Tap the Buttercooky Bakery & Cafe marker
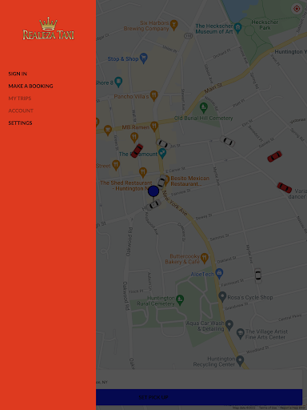The width and height of the screenshot is (307, 410). tap(205, 258)
